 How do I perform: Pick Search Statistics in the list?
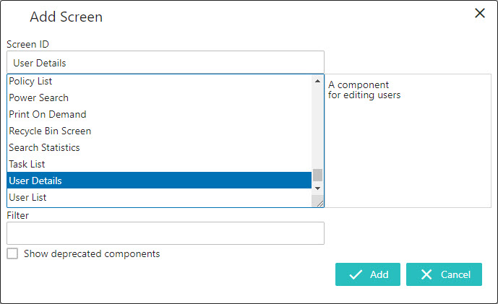(x=44, y=147)
